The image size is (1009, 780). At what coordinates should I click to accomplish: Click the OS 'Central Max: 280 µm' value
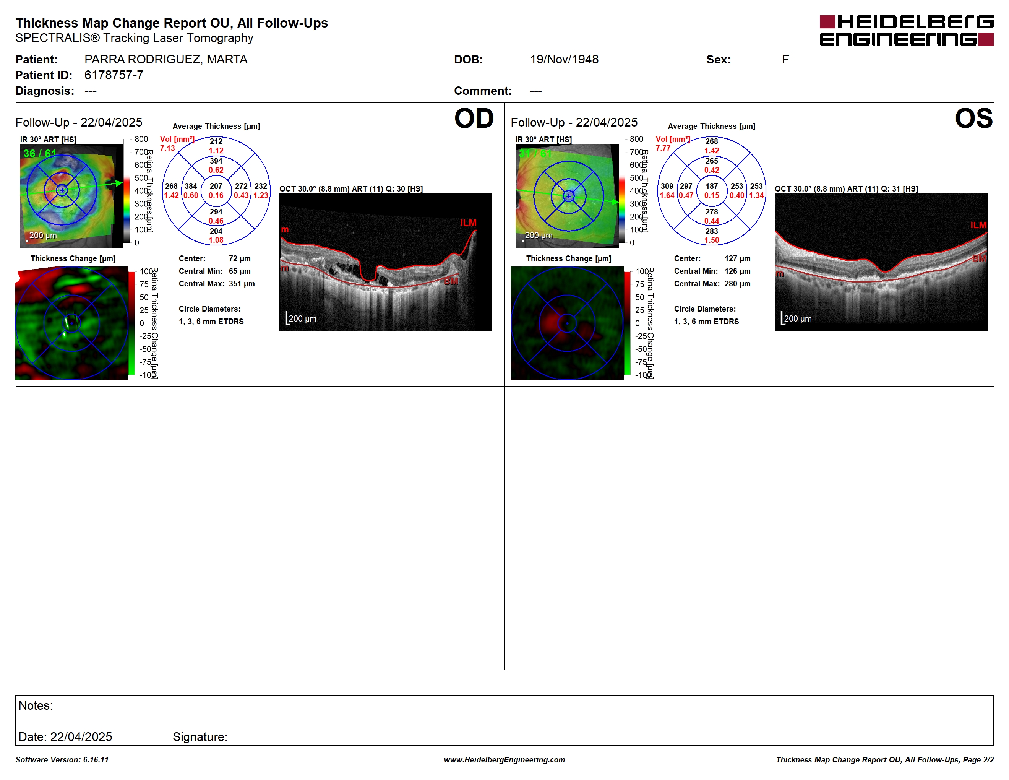click(x=737, y=284)
